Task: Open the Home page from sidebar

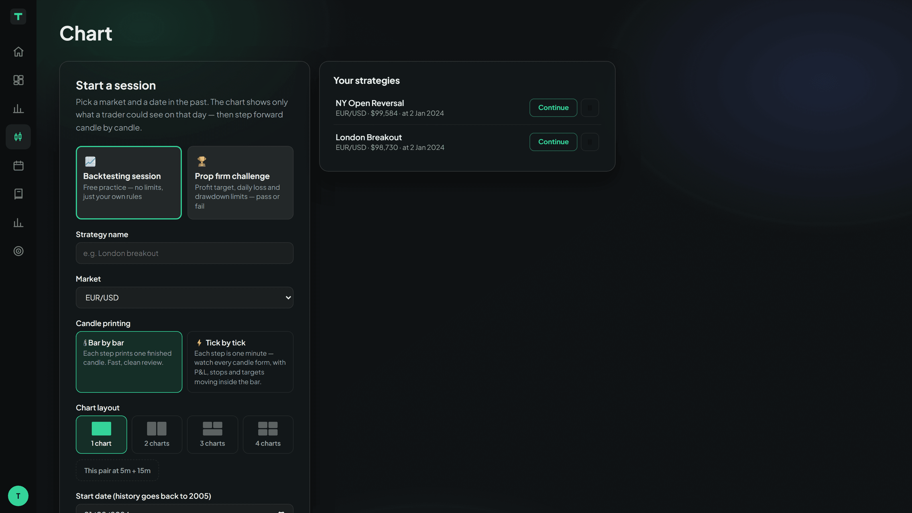Action: click(x=18, y=52)
